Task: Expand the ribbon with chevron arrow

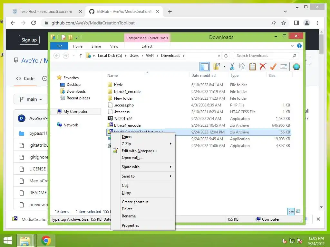Action: click(292, 46)
